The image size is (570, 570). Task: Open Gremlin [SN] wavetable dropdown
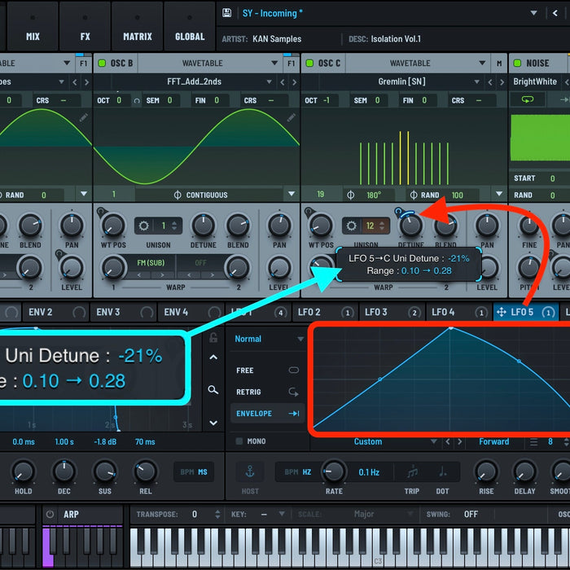[x=477, y=82]
